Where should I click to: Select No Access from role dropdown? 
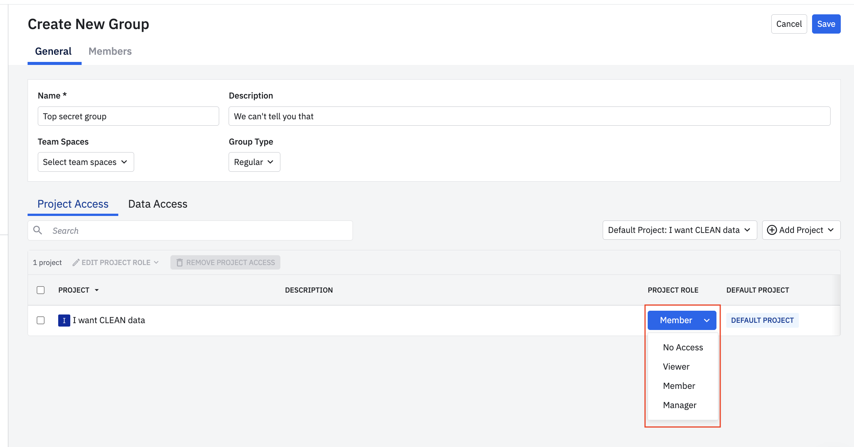(x=682, y=347)
